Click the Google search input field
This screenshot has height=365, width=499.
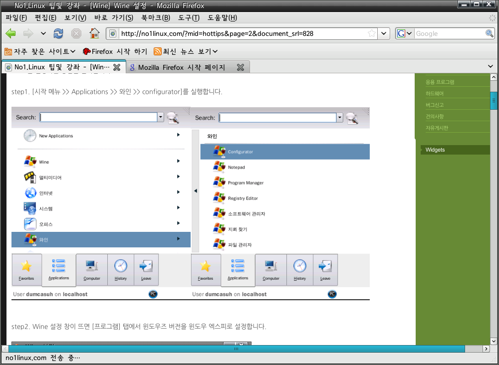point(450,33)
